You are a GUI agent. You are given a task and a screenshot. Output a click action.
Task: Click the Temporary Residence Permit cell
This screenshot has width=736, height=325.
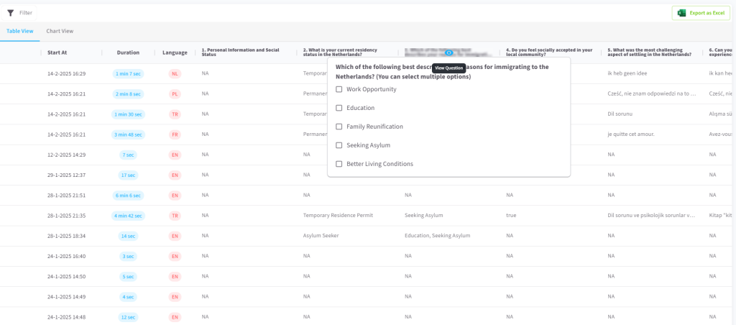(x=338, y=216)
